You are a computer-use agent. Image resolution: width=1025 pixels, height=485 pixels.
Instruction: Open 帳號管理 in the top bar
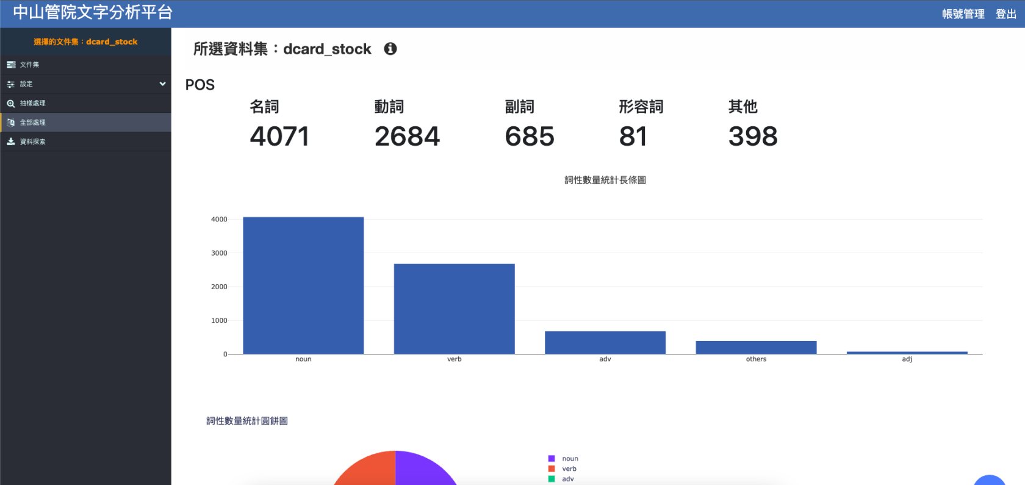pyautogui.click(x=963, y=14)
